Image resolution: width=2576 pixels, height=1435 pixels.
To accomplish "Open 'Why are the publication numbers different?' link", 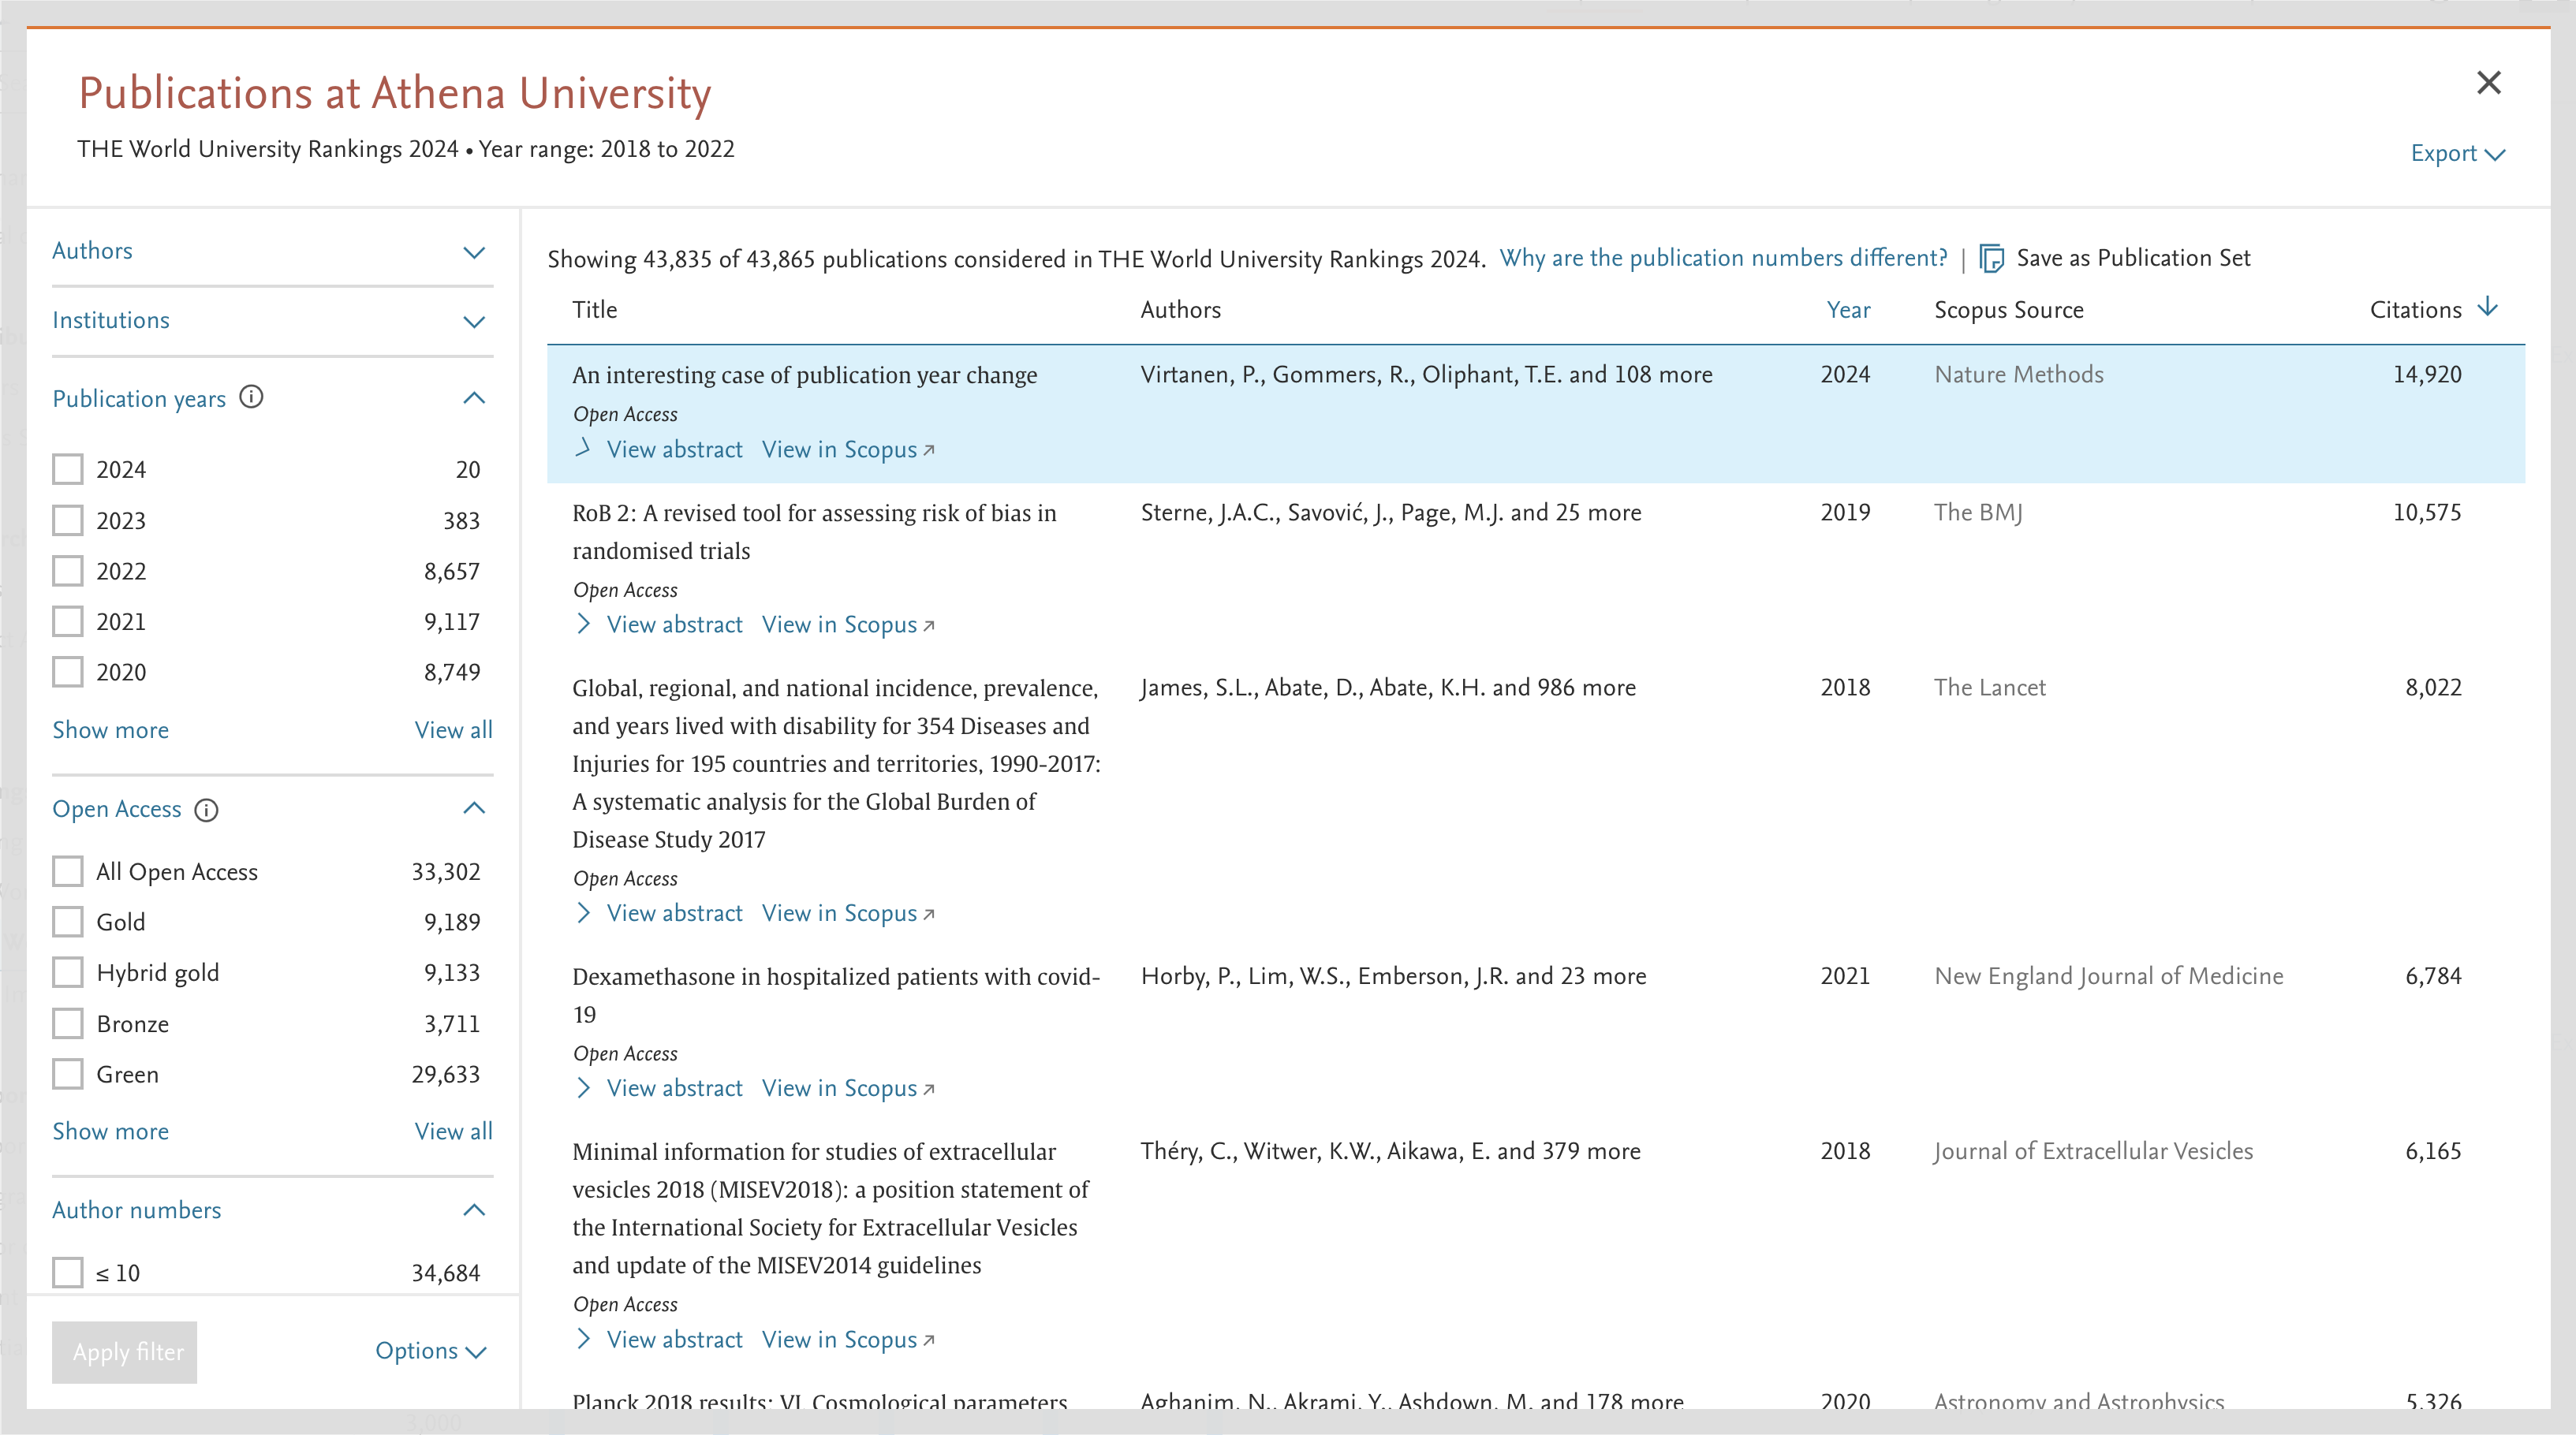I will pyautogui.click(x=1723, y=258).
